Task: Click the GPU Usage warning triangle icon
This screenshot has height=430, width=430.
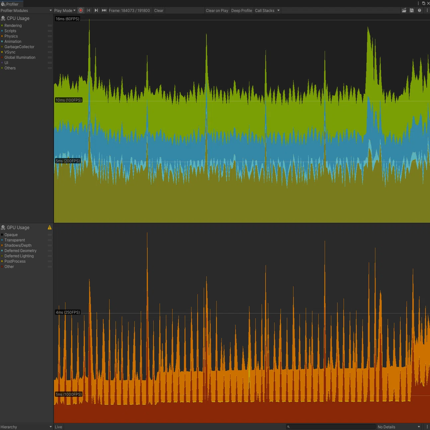Action: (50, 227)
